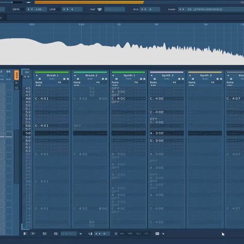Click the third icon in the bottom toolbar
Viewport: 244px width, 244px height.
[x=44, y=234]
